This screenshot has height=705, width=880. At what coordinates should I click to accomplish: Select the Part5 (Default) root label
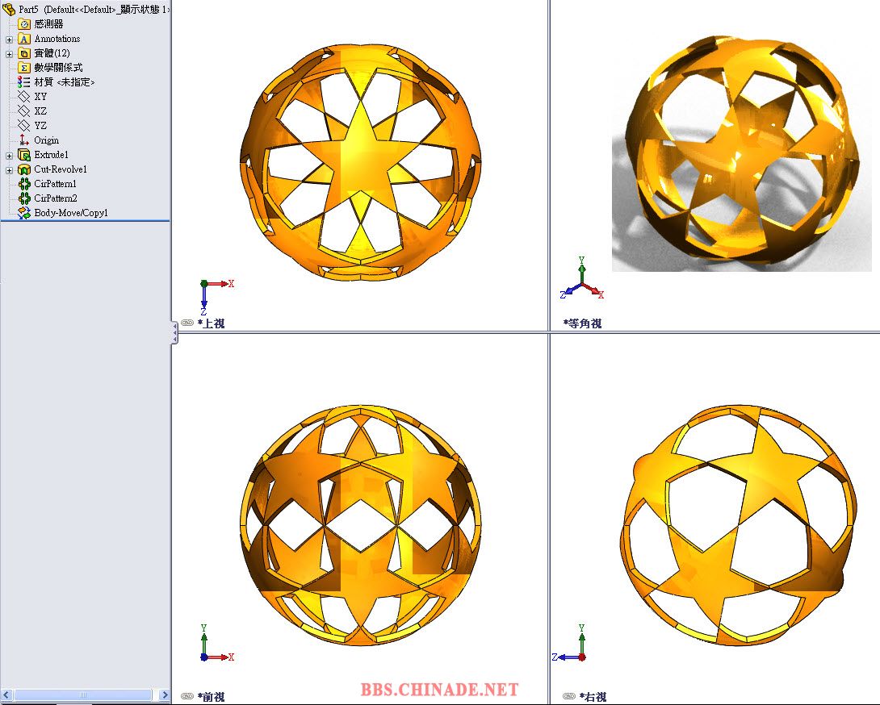[x=94, y=10]
